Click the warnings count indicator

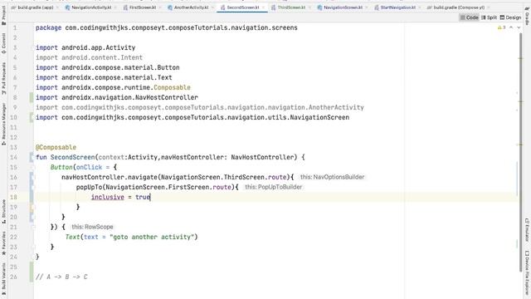[501, 27]
